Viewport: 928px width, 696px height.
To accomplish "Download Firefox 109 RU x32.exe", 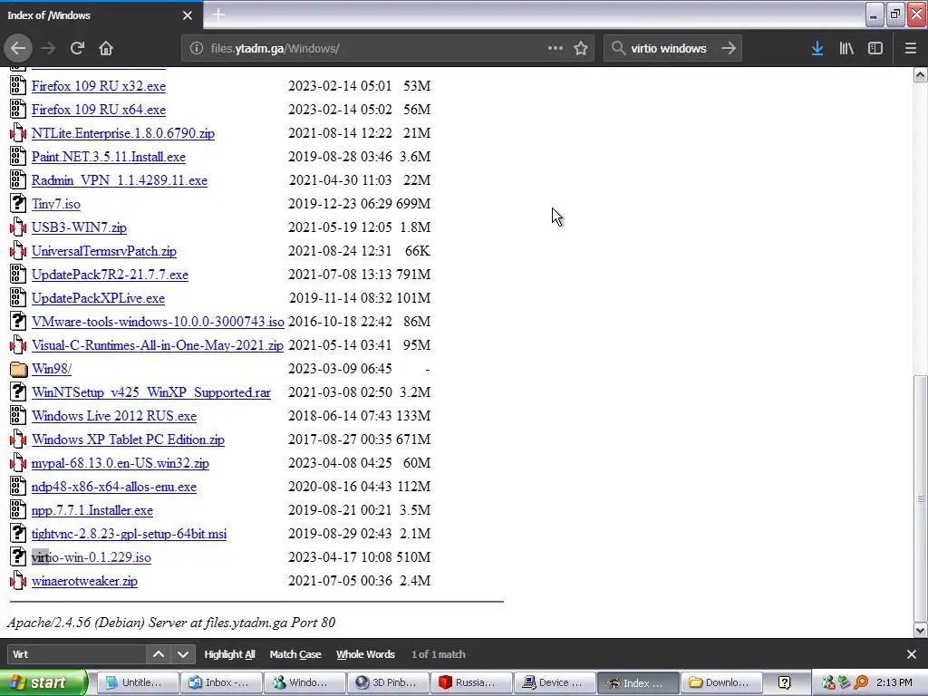I will point(99,86).
